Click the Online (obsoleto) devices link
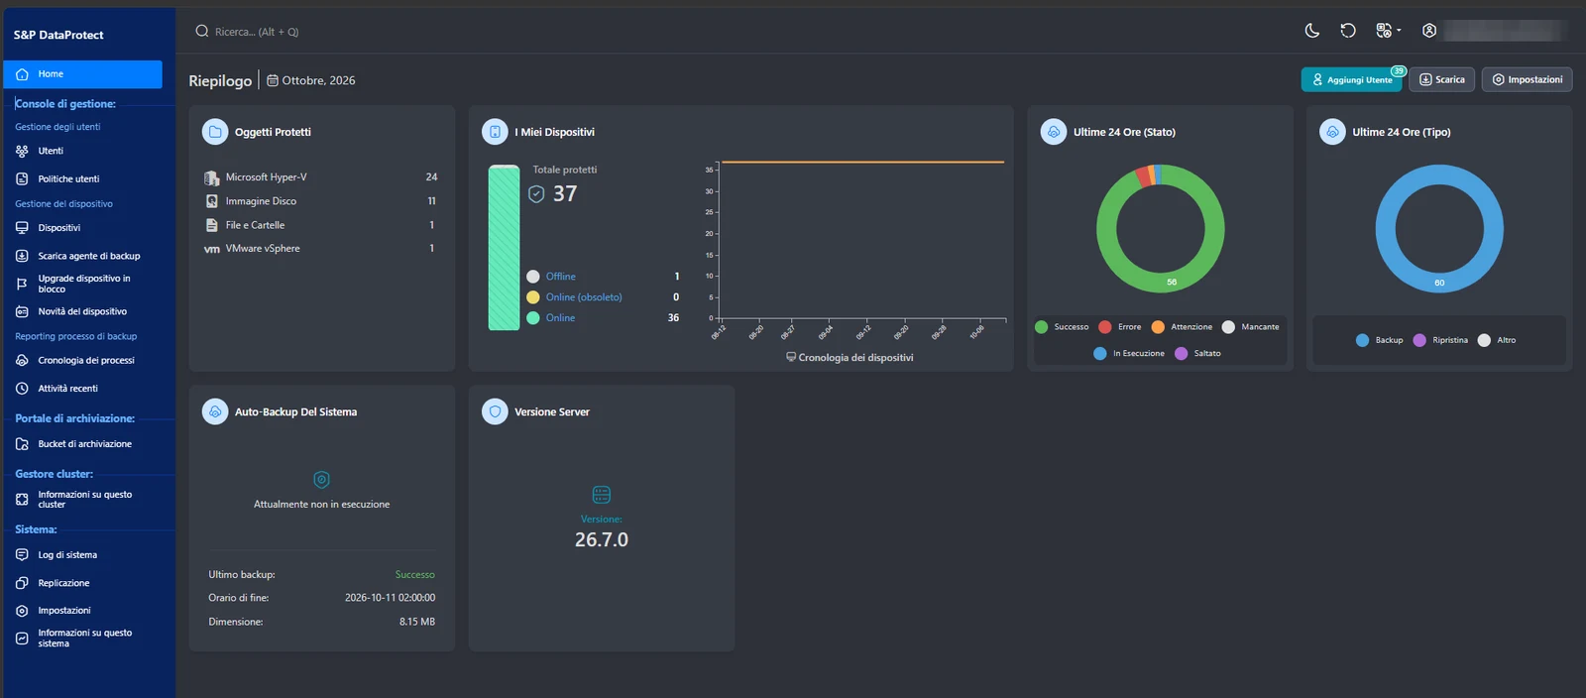This screenshot has height=698, width=1586. (584, 297)
